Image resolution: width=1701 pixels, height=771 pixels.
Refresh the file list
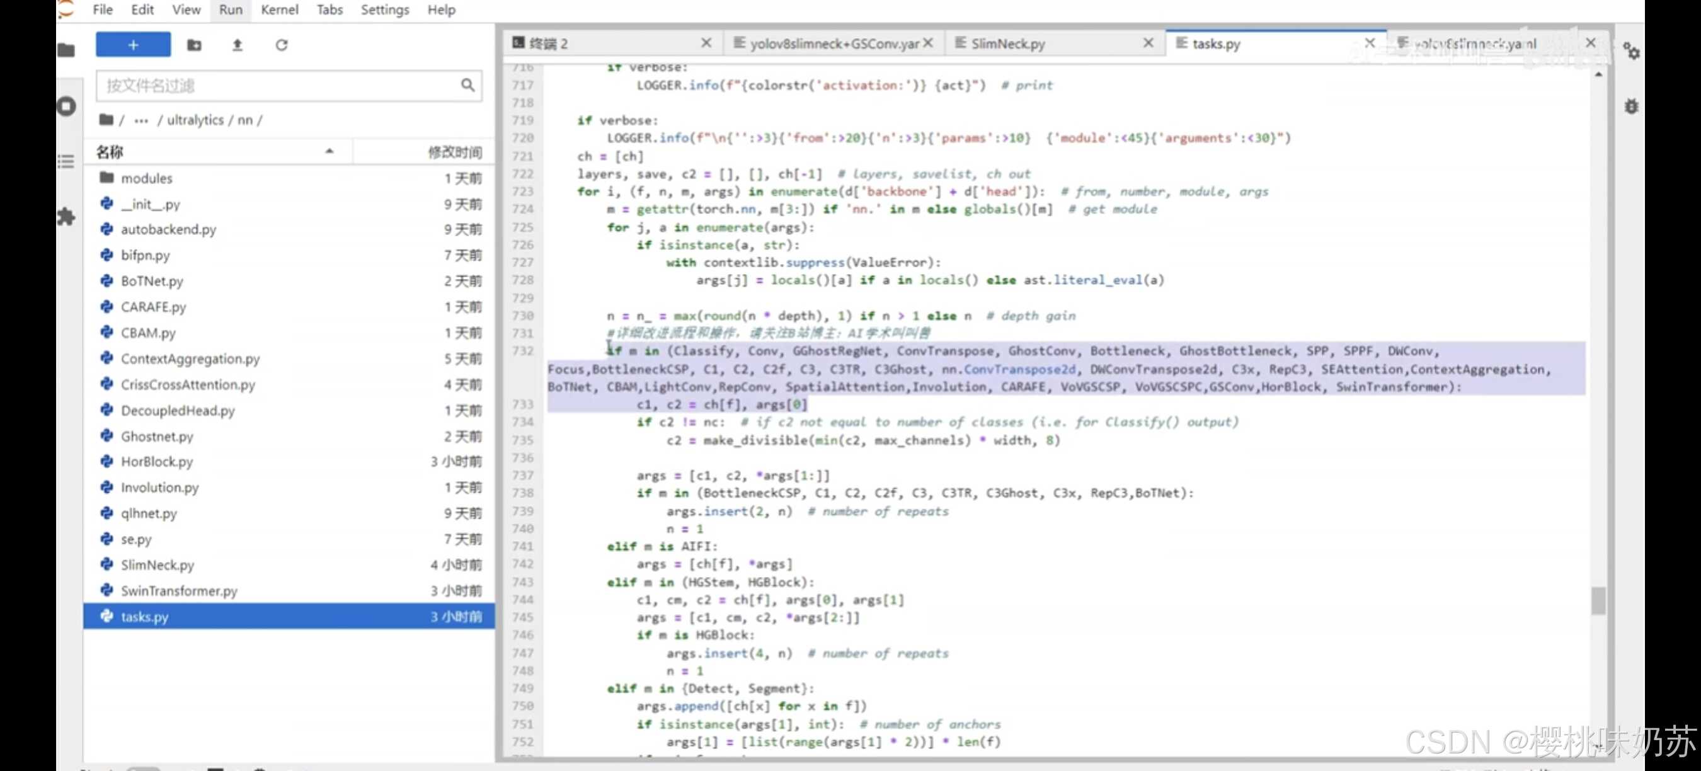pos(282,45)
